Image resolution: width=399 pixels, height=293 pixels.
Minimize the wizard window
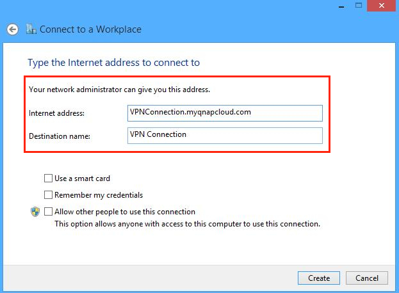pos(335,5)
